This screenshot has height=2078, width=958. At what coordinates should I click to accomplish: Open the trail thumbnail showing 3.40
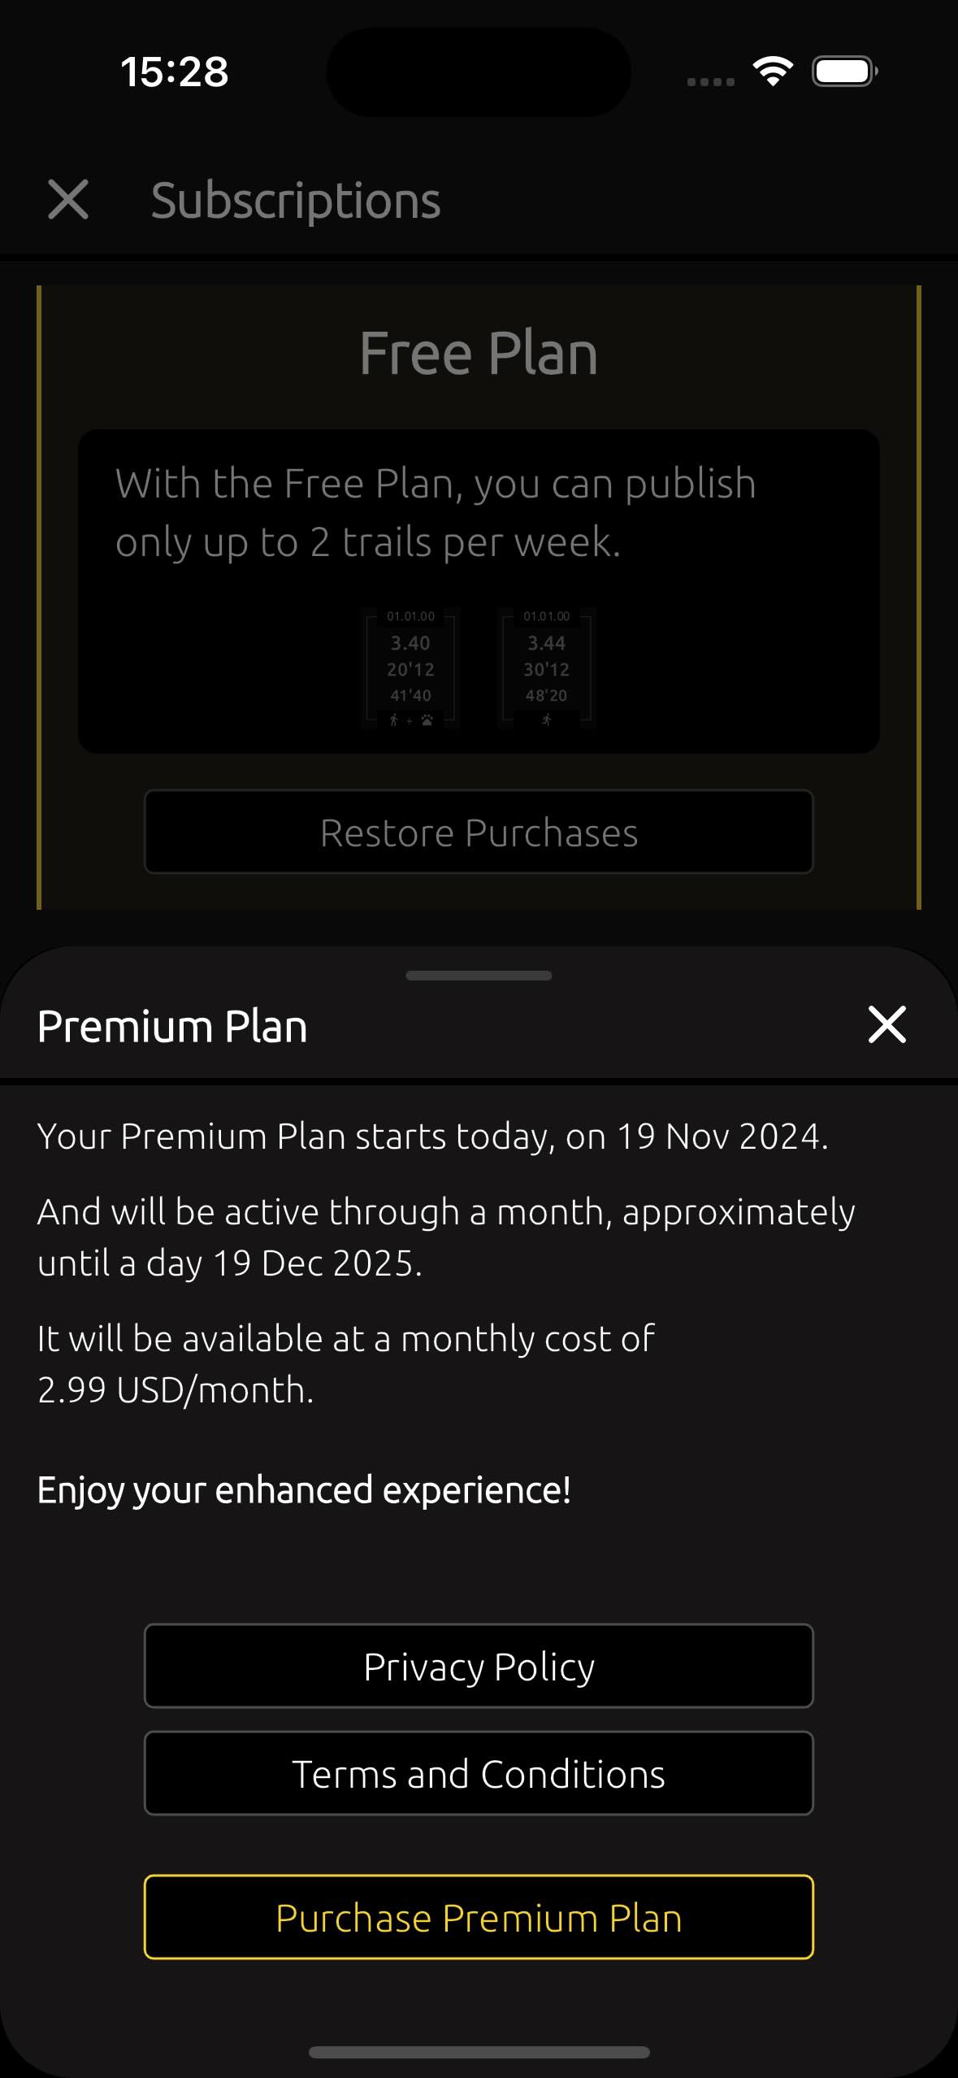[x=410, y=667]
